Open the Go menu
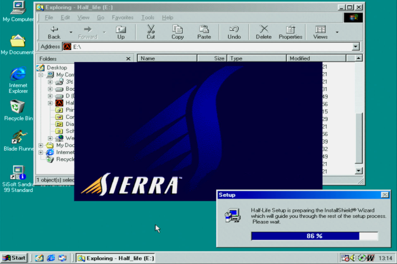The height and width of the screenshot is (264, 397). click(100, 18)
